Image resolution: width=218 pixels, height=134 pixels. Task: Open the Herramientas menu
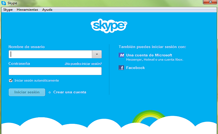click(x=27, y=10)
